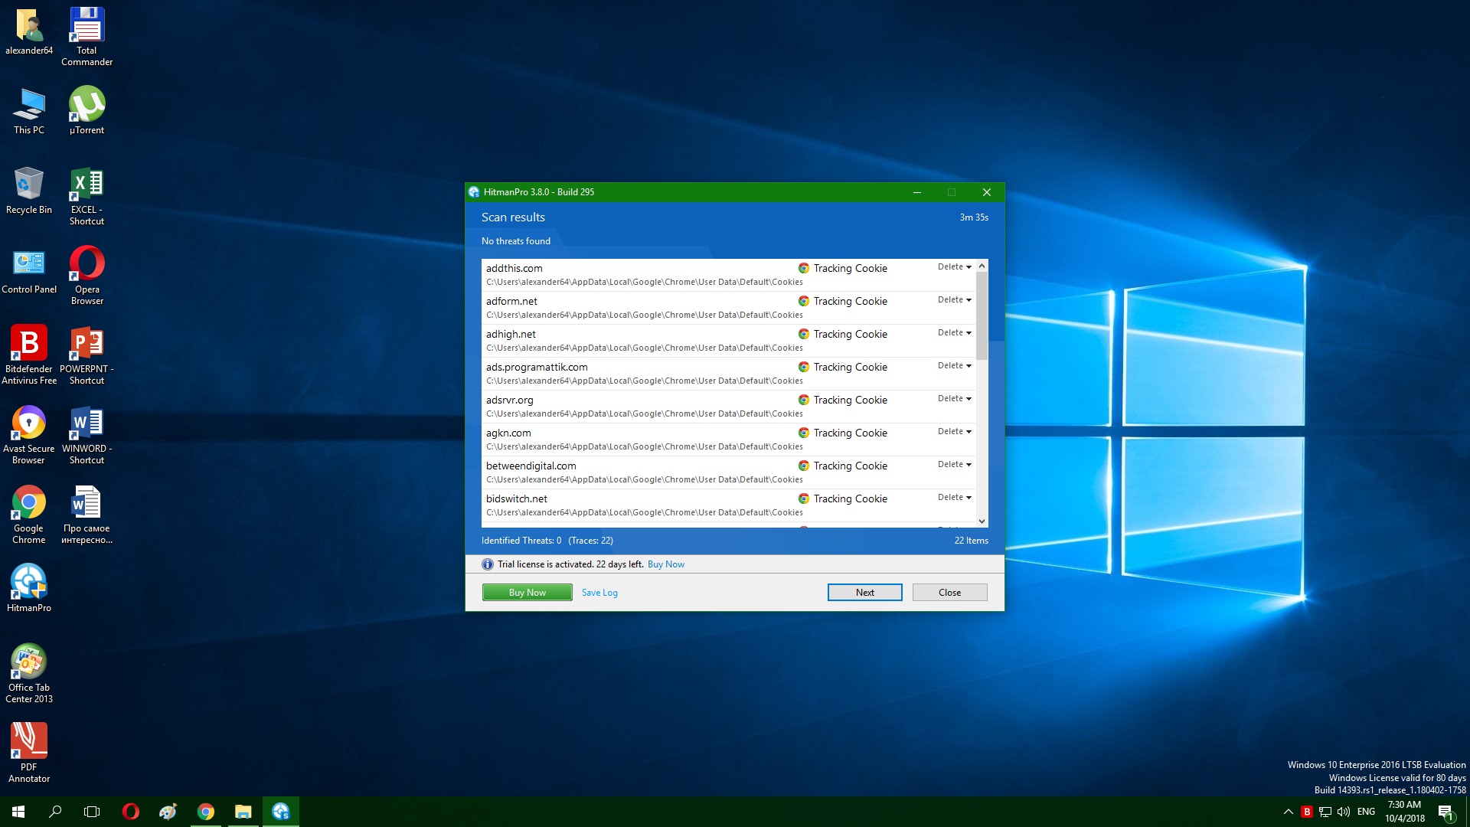1470x827 pixels.
Task: Click the Save Log link
Action: tap(599, 593)
